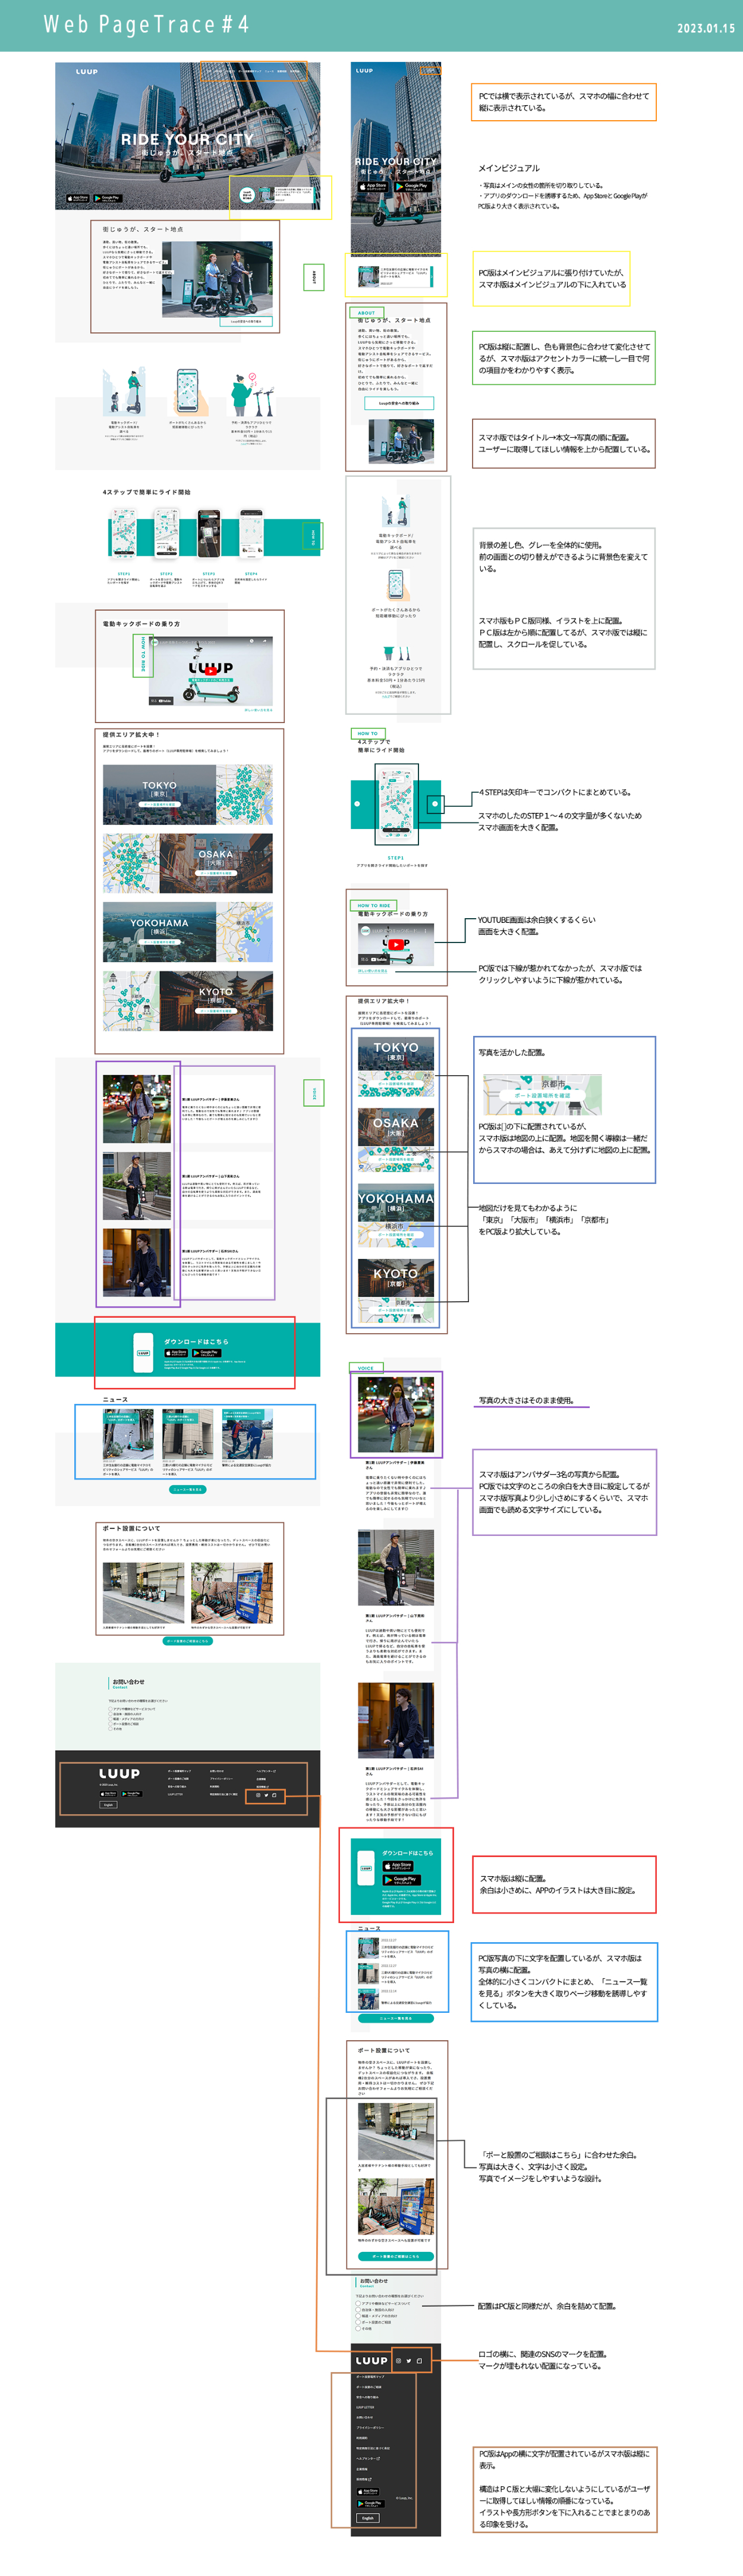
Task: Click App Store badge in desktop ダウンロードはこちら banner
Action: point(176,1353)
